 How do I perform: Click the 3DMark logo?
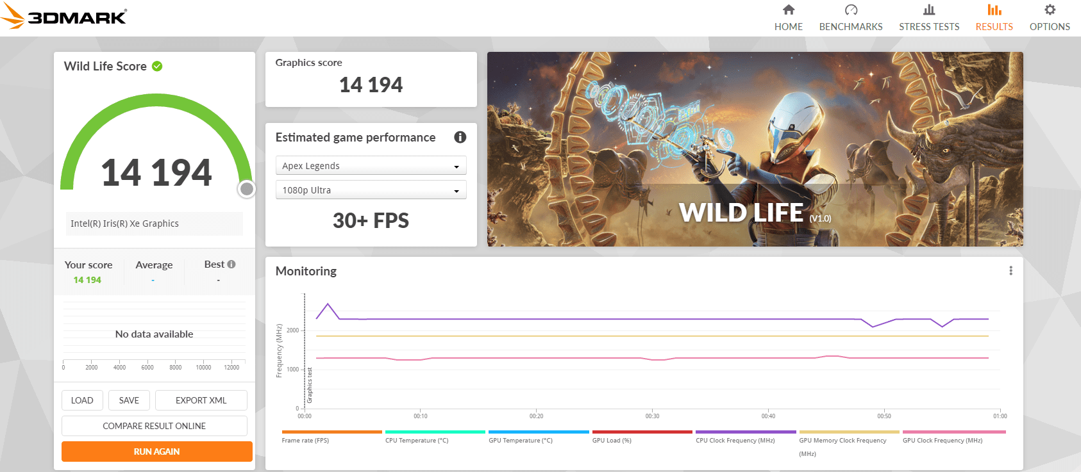[64, 17]
